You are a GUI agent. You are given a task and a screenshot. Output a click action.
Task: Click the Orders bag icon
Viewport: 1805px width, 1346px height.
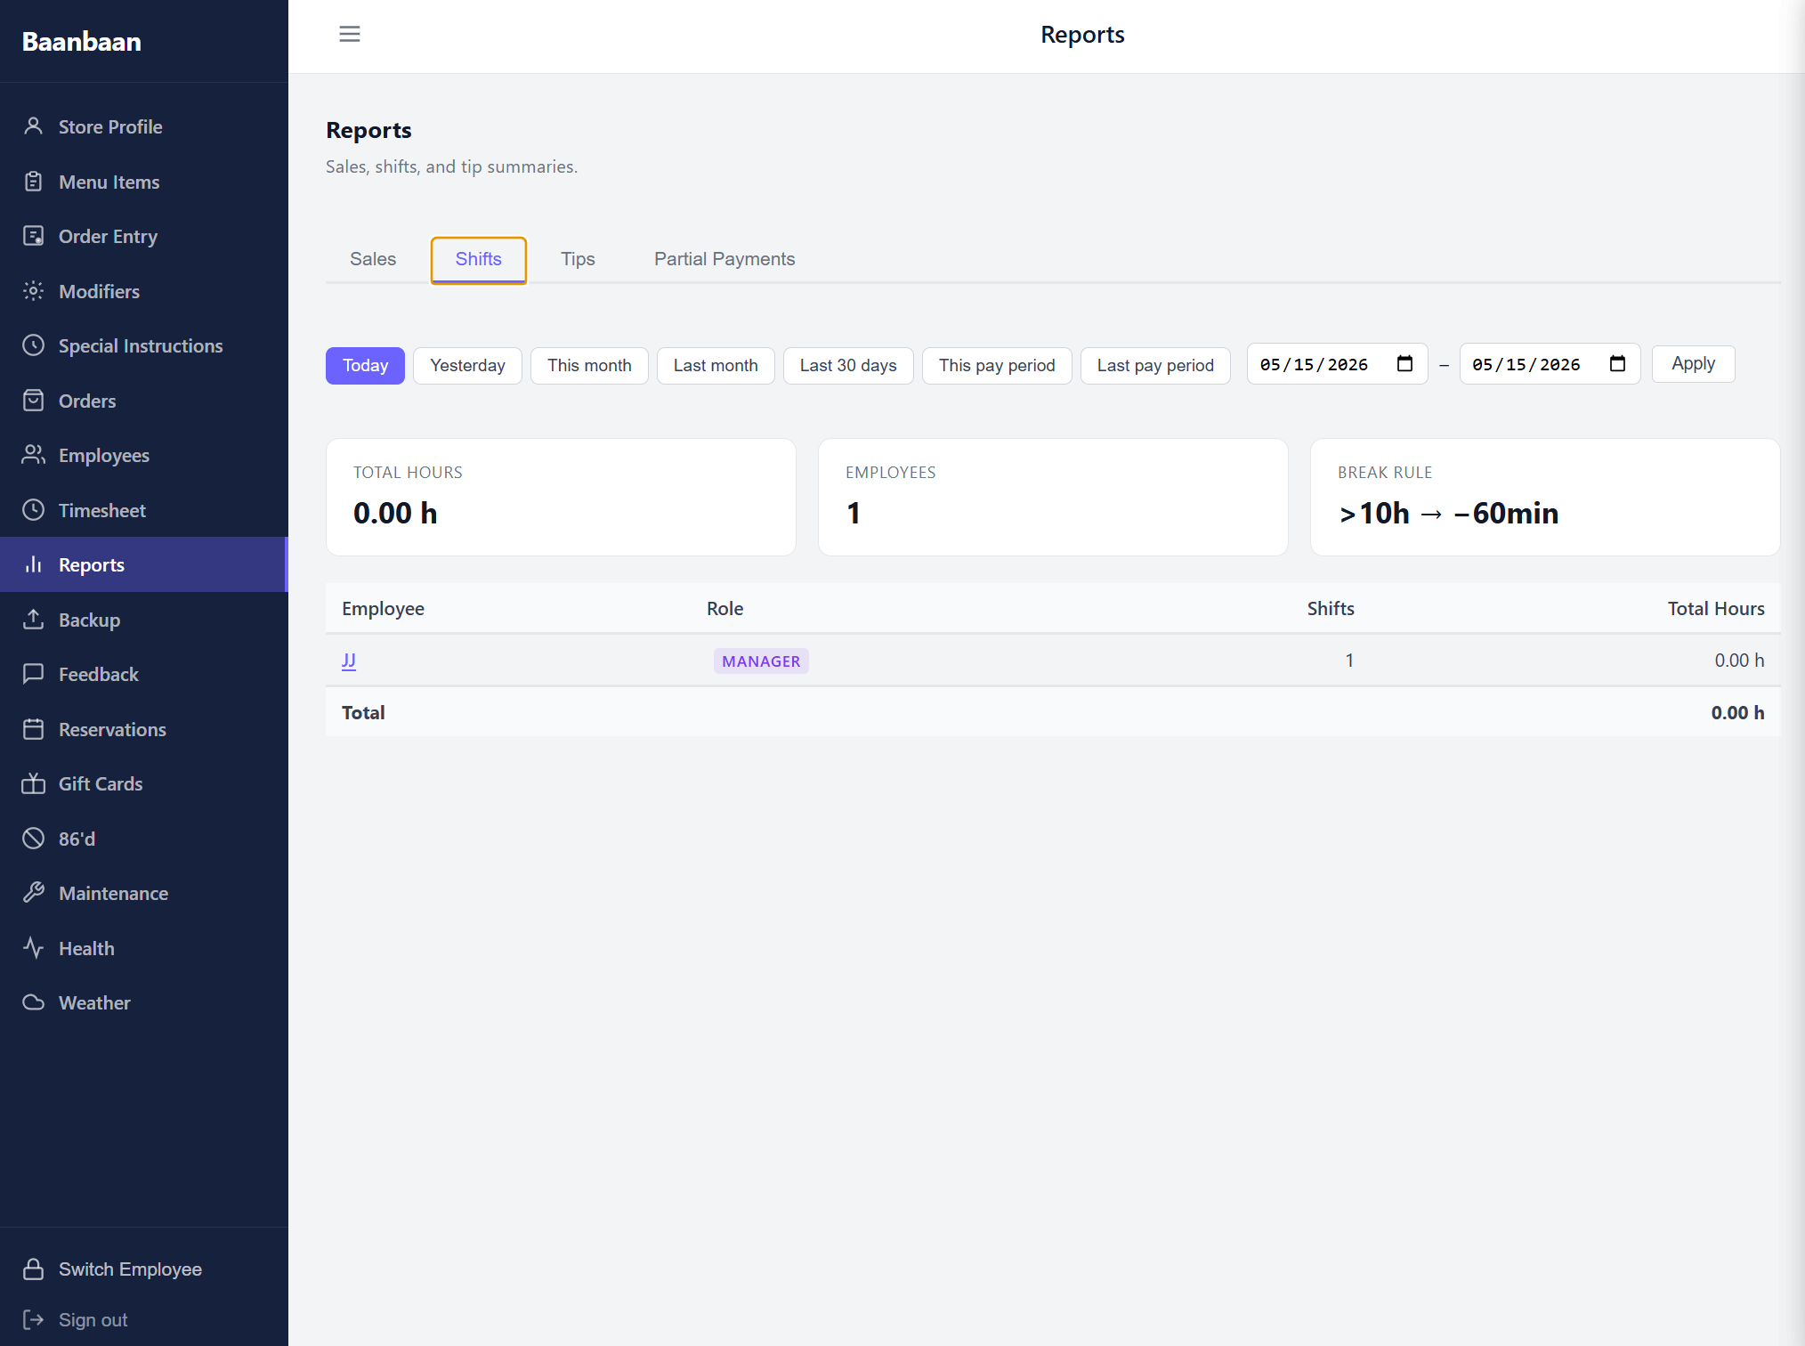(x=33, y=401)
